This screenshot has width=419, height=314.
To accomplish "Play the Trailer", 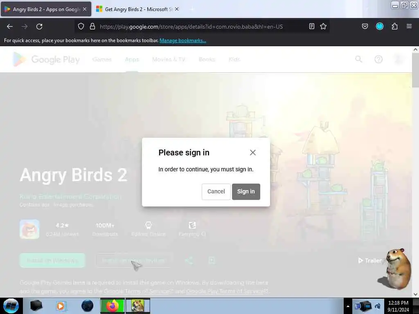I will (x=370, y=260).
